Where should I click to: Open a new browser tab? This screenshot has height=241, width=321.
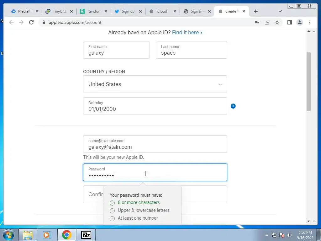tap(256, 12)
